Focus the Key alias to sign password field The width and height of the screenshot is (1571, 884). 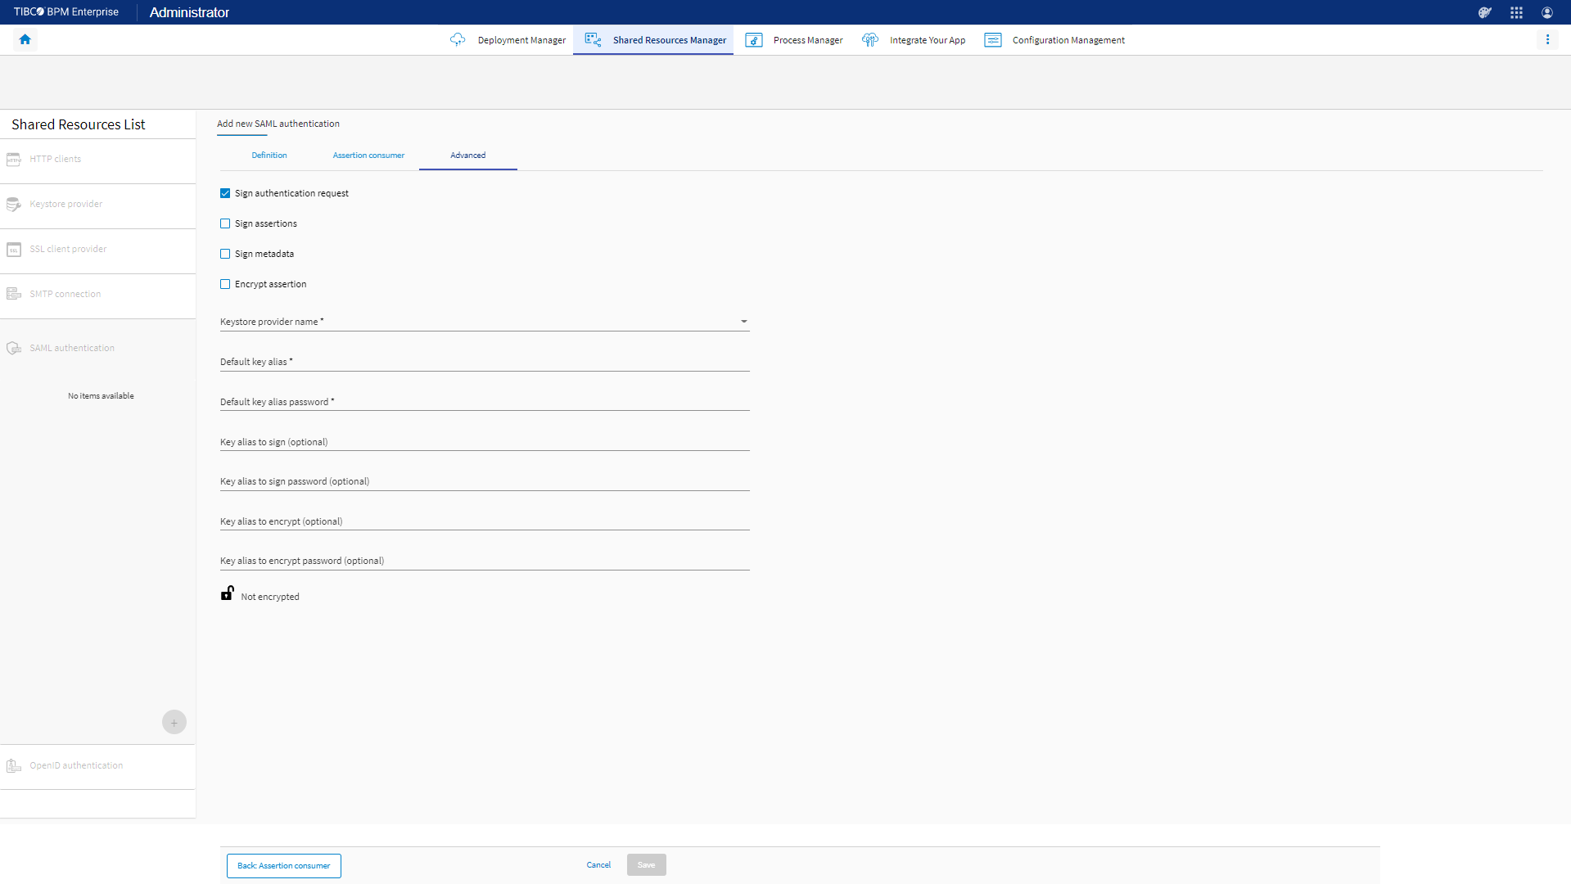[485, 481]
